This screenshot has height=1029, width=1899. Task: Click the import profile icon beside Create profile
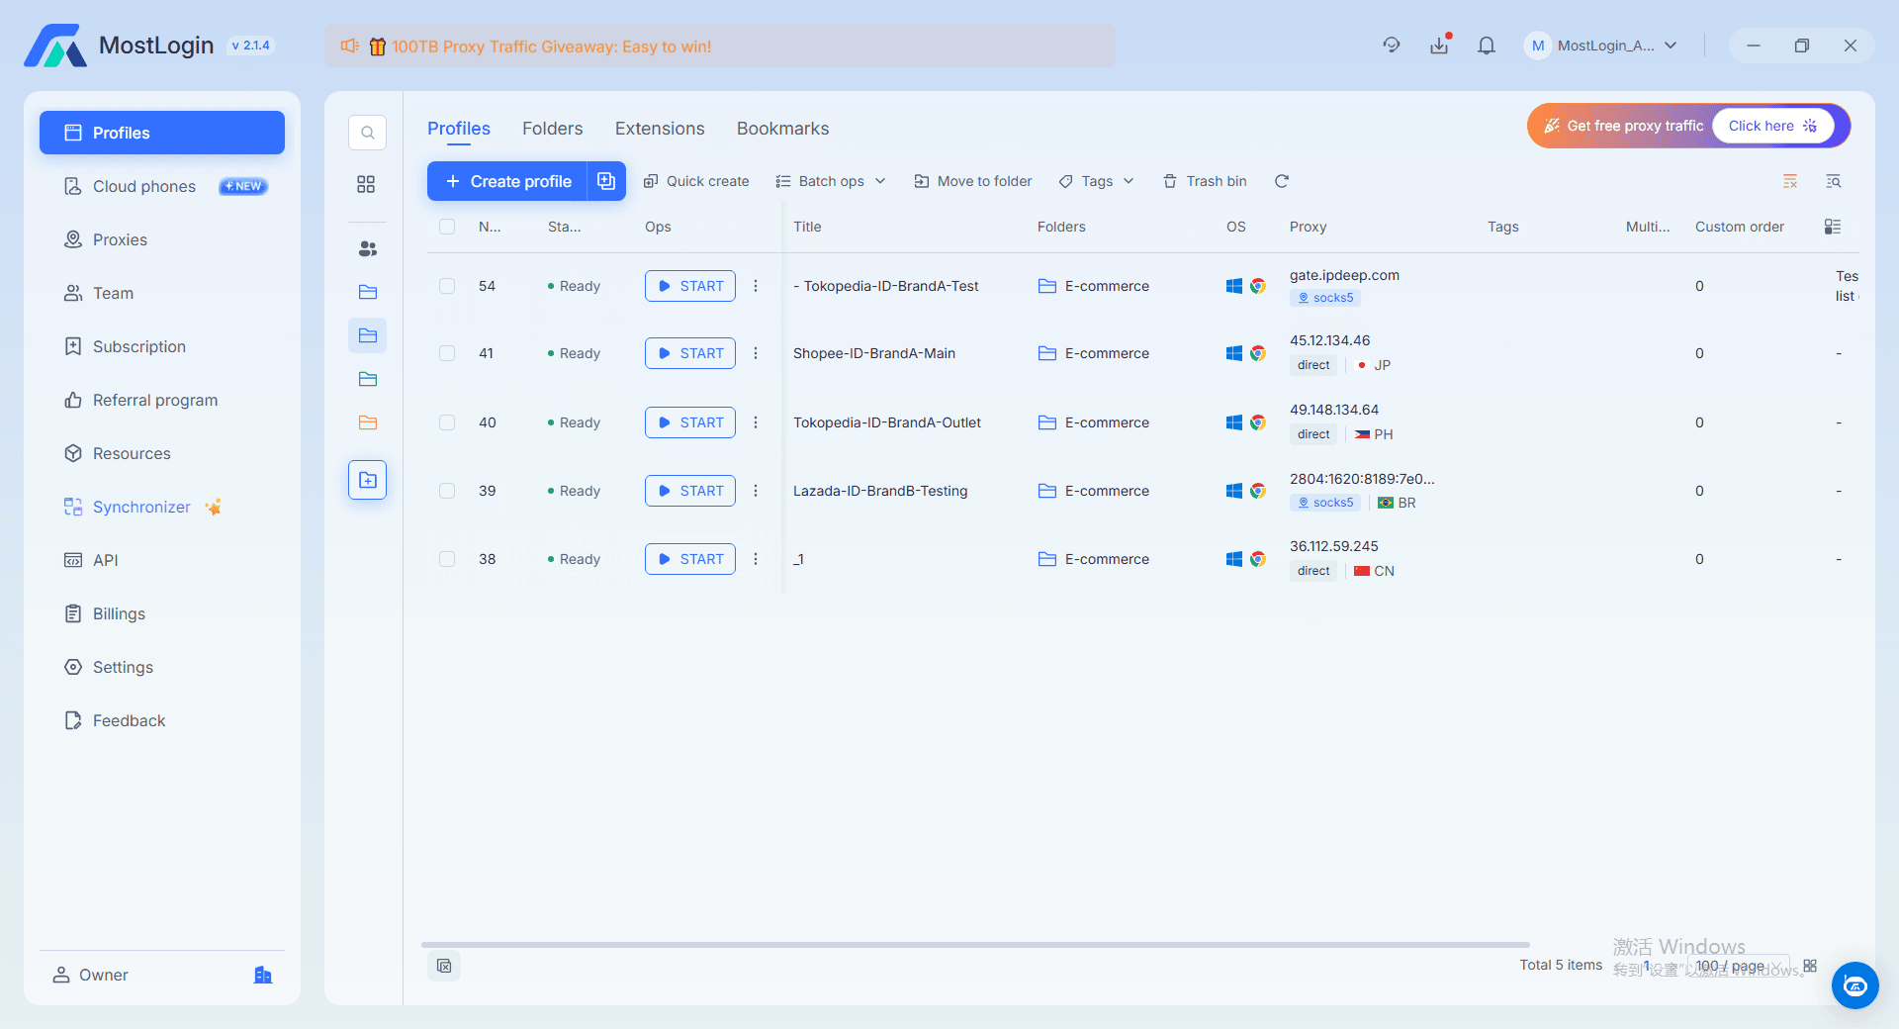[x=606, y=181]
